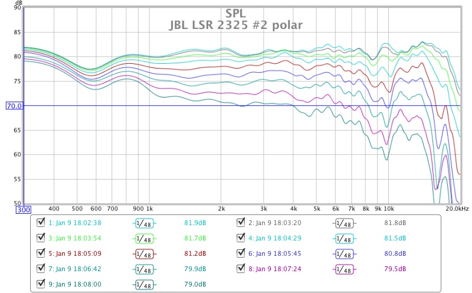Click the 80.8dB value of trace 6
Screen dimensions: 472x293
(x=395, y=253)
